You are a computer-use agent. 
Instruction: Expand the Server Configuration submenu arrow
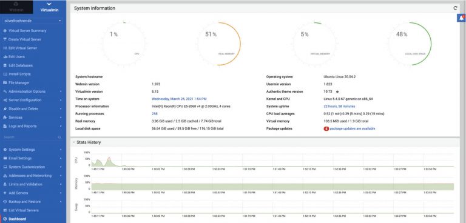pyautogui.click(x=61, y=100)
